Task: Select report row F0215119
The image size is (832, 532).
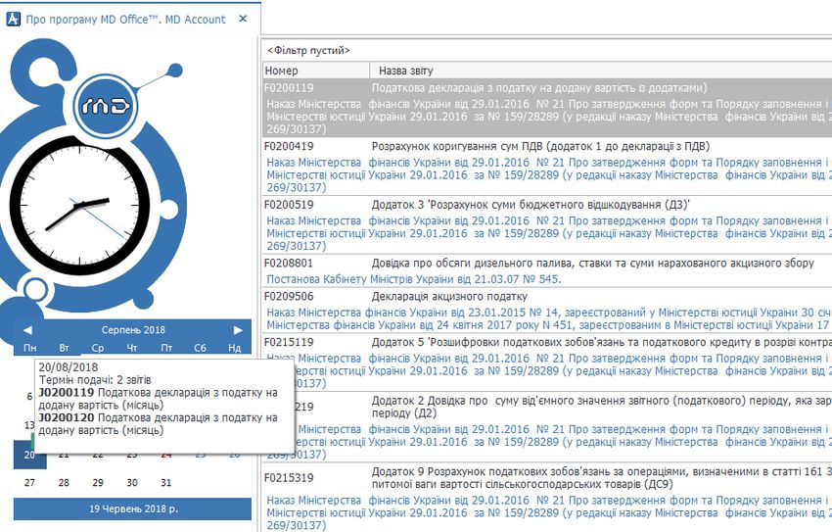Action: click(x=547, y=363)
